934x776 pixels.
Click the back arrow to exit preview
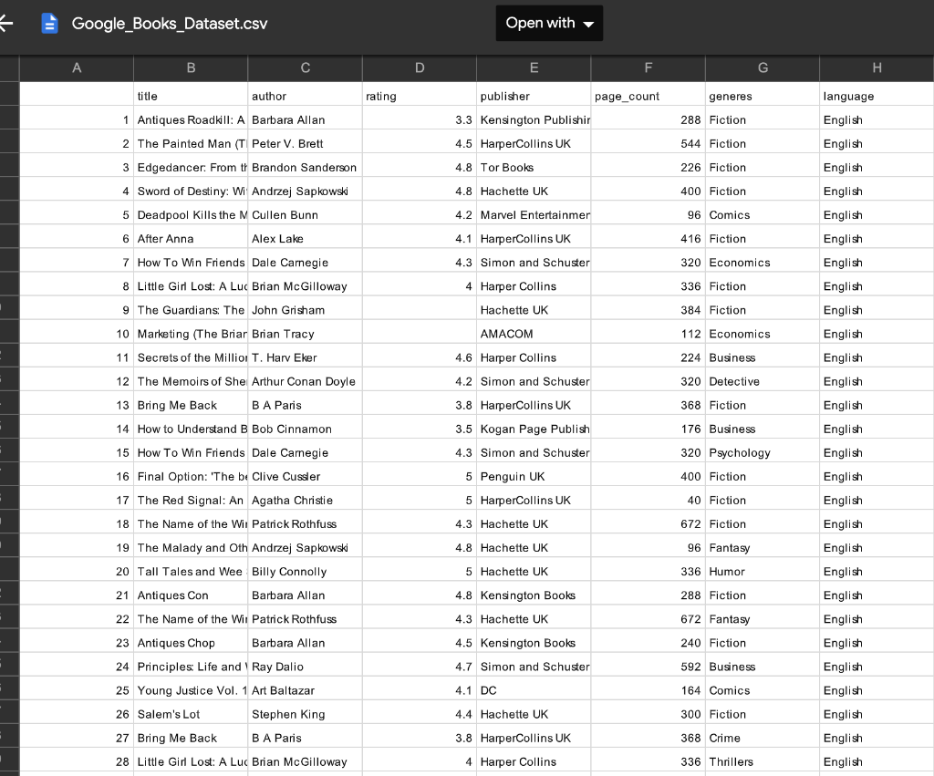(7, 23)
